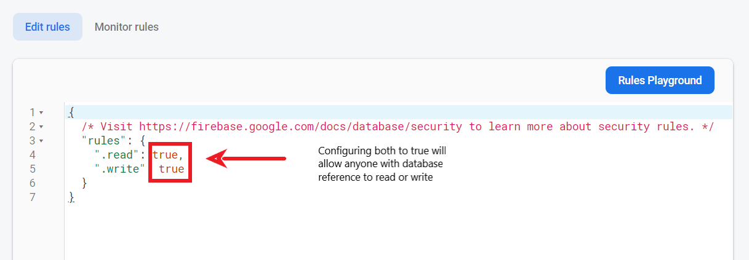Screen dimensions: 749x260
Task: Click line number 7 in the gutter
Action: [x=32, y=197]
